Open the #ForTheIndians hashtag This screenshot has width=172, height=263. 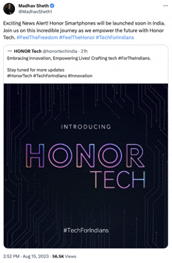(134, 58)
